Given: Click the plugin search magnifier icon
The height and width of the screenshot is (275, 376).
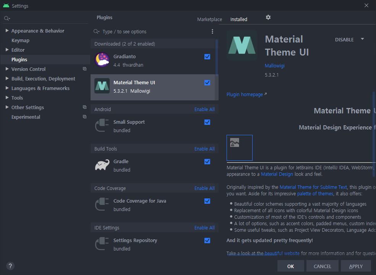Looking at the screenshot, I should [96, 31].
